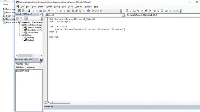Close the Project - VBAProject panel
Image resolution: width=200 pixels, height=112 pixels.
[x=41, y=14]
